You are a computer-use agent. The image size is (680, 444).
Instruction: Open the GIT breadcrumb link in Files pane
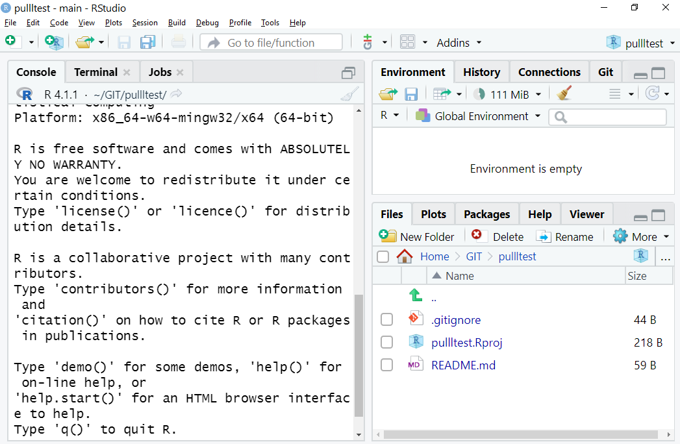(474, 256)
